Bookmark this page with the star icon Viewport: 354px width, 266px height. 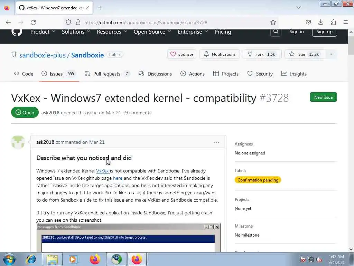pos(273,22)
